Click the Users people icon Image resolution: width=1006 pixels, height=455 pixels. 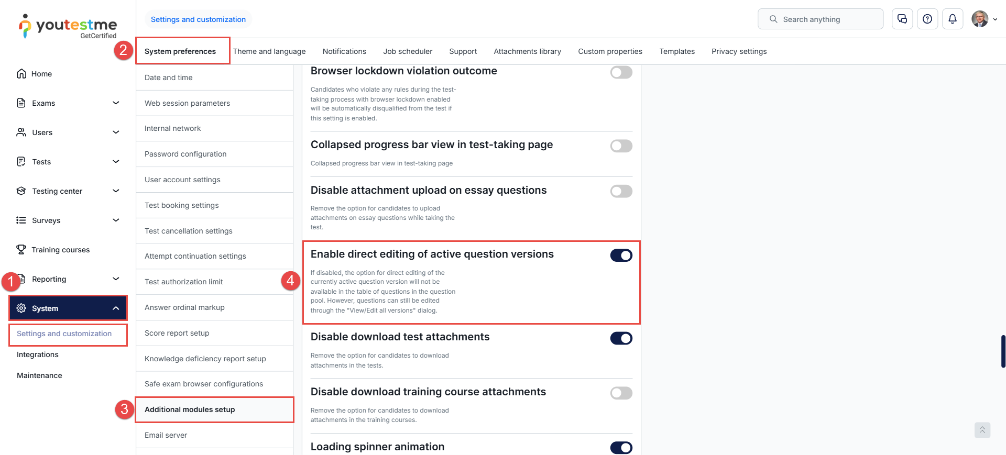(21, 132)
